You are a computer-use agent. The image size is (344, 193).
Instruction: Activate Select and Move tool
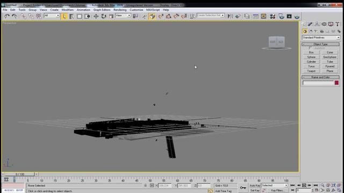pos(96,16)
